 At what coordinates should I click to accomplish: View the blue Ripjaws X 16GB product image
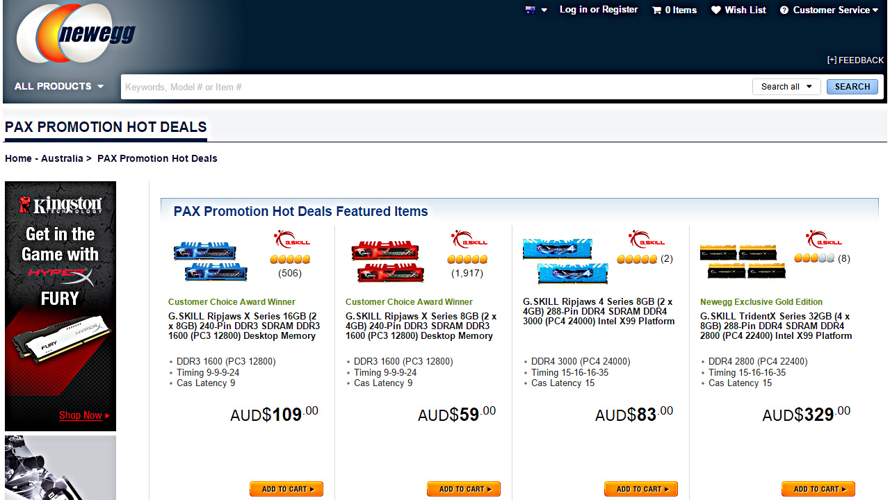pyautogui.click(x=211, y=261)
